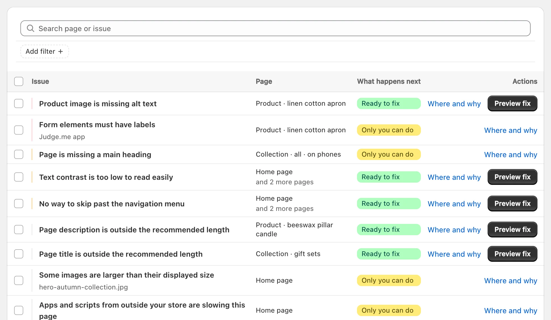Preview fix for Text contrast issue

(512, 177)
